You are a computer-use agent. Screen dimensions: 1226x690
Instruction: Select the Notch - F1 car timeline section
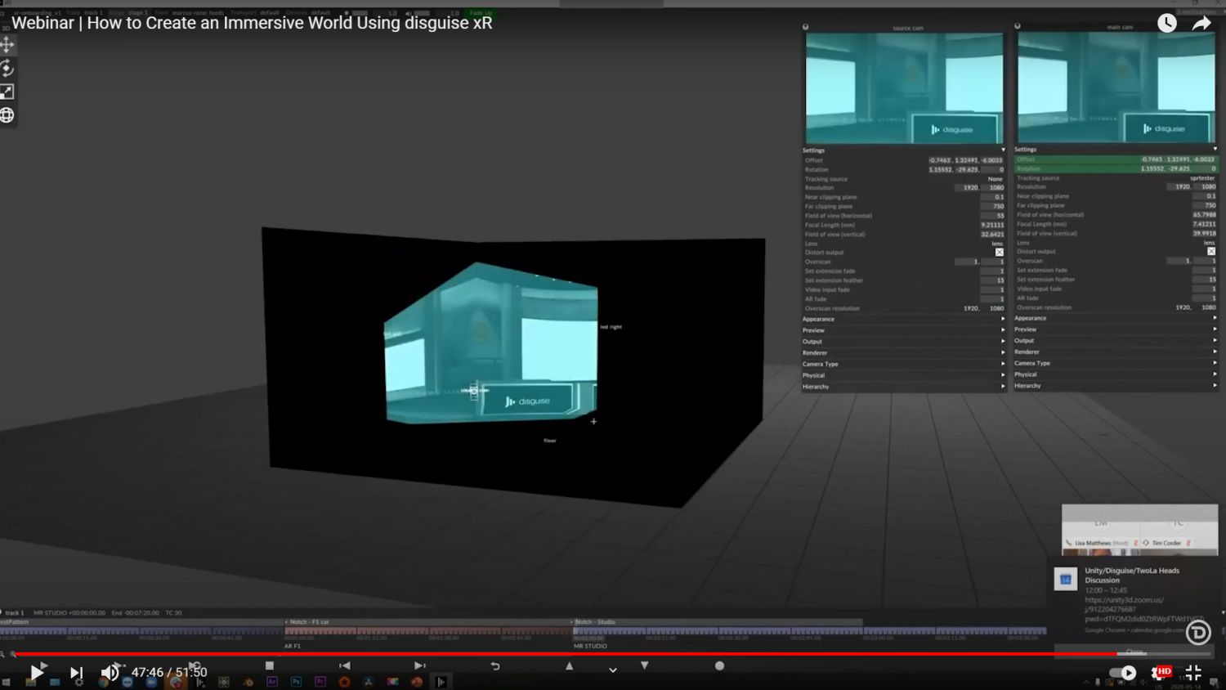(427, 622)
